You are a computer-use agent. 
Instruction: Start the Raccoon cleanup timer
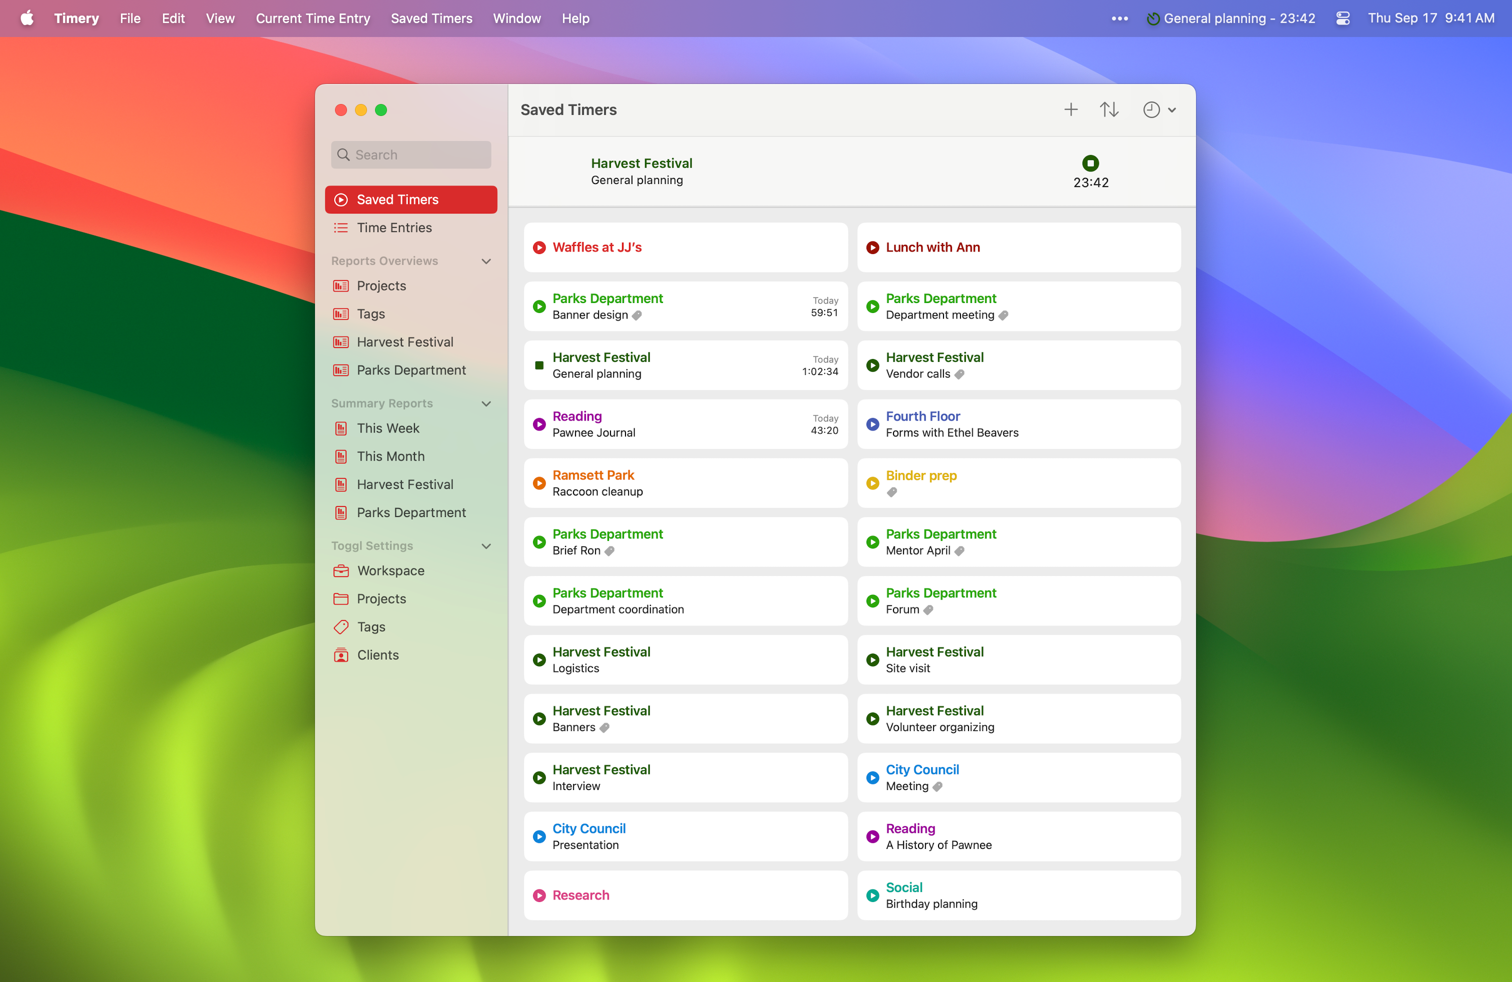tap(539, 483)
